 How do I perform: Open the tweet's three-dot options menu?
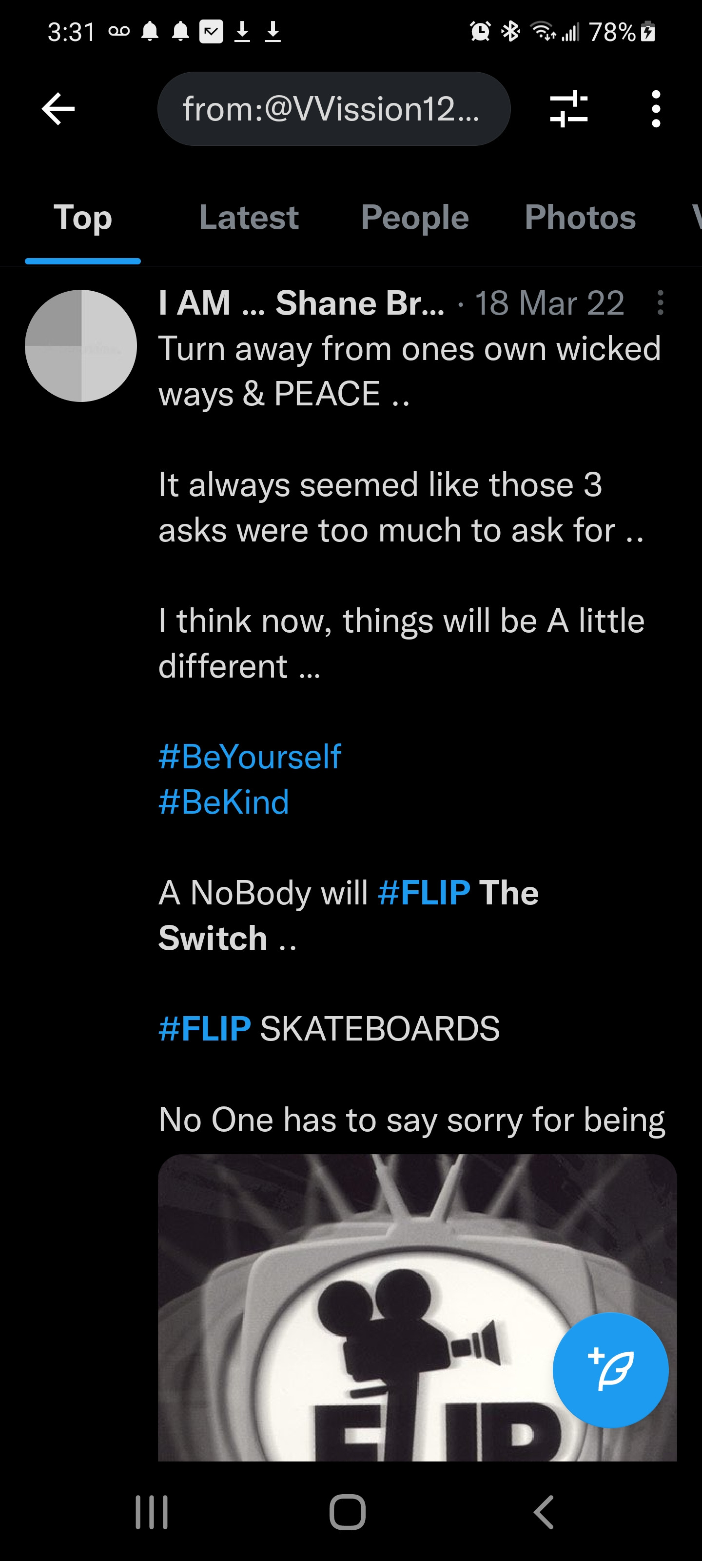(660, 302)
